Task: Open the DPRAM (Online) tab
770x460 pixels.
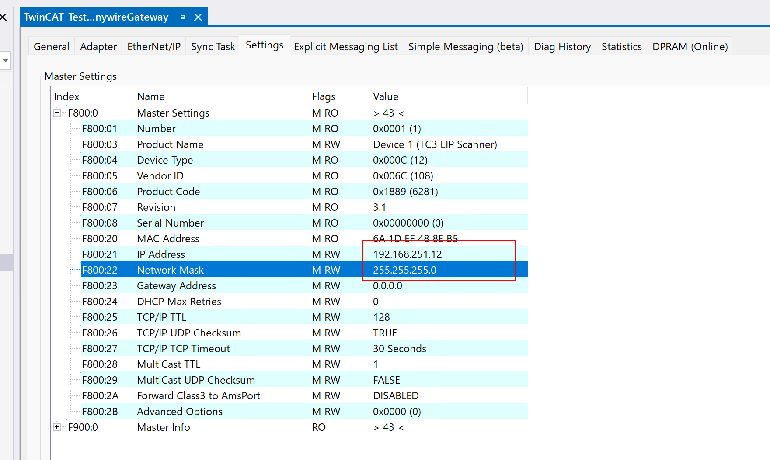Action: (690, 47)
